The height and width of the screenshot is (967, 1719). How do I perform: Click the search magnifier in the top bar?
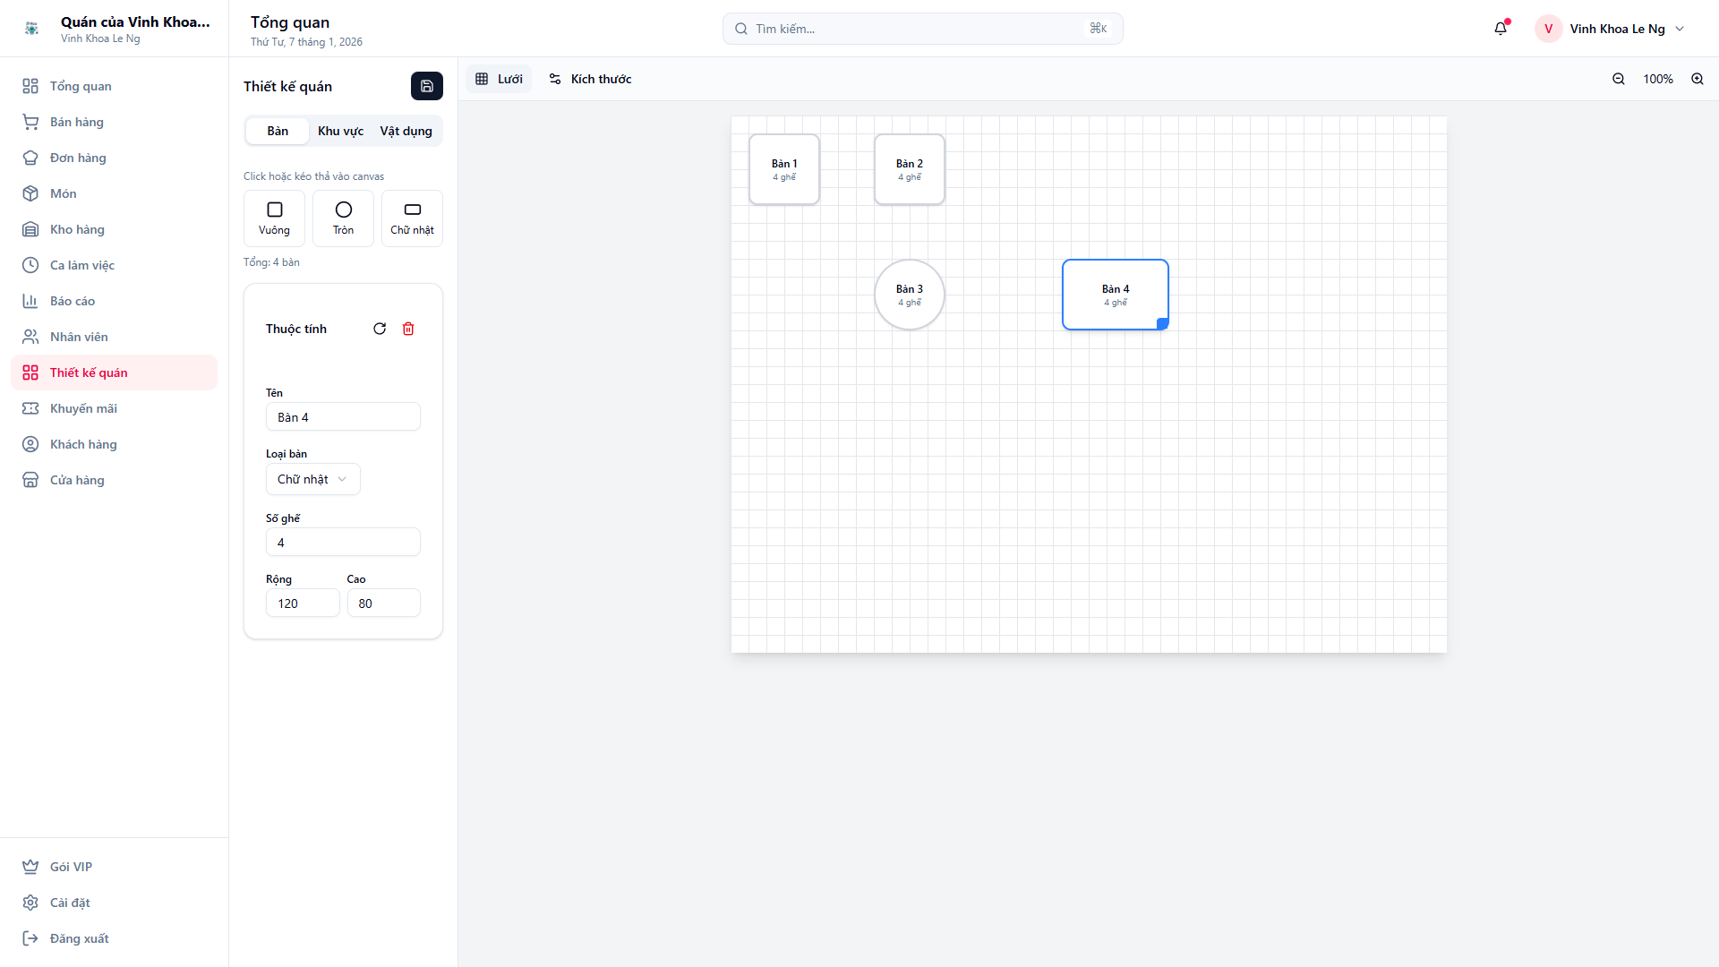[740, 28]
